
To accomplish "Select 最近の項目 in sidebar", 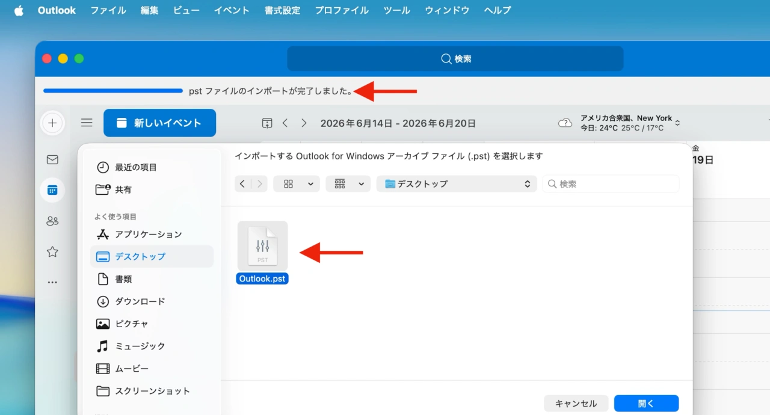I will (x=152, y=167).
